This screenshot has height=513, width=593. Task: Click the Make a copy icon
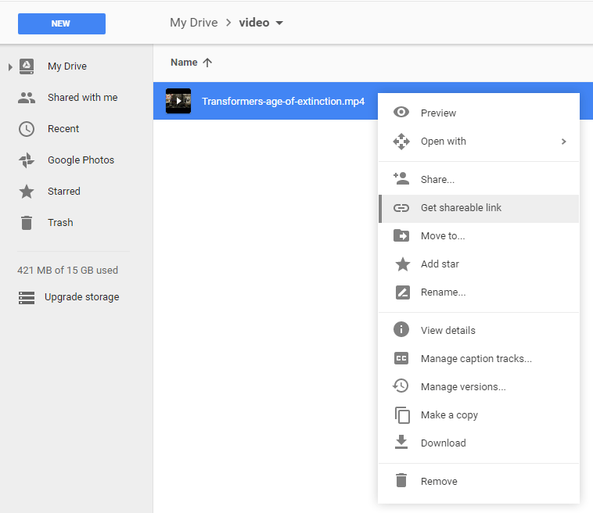click(402, 415)
